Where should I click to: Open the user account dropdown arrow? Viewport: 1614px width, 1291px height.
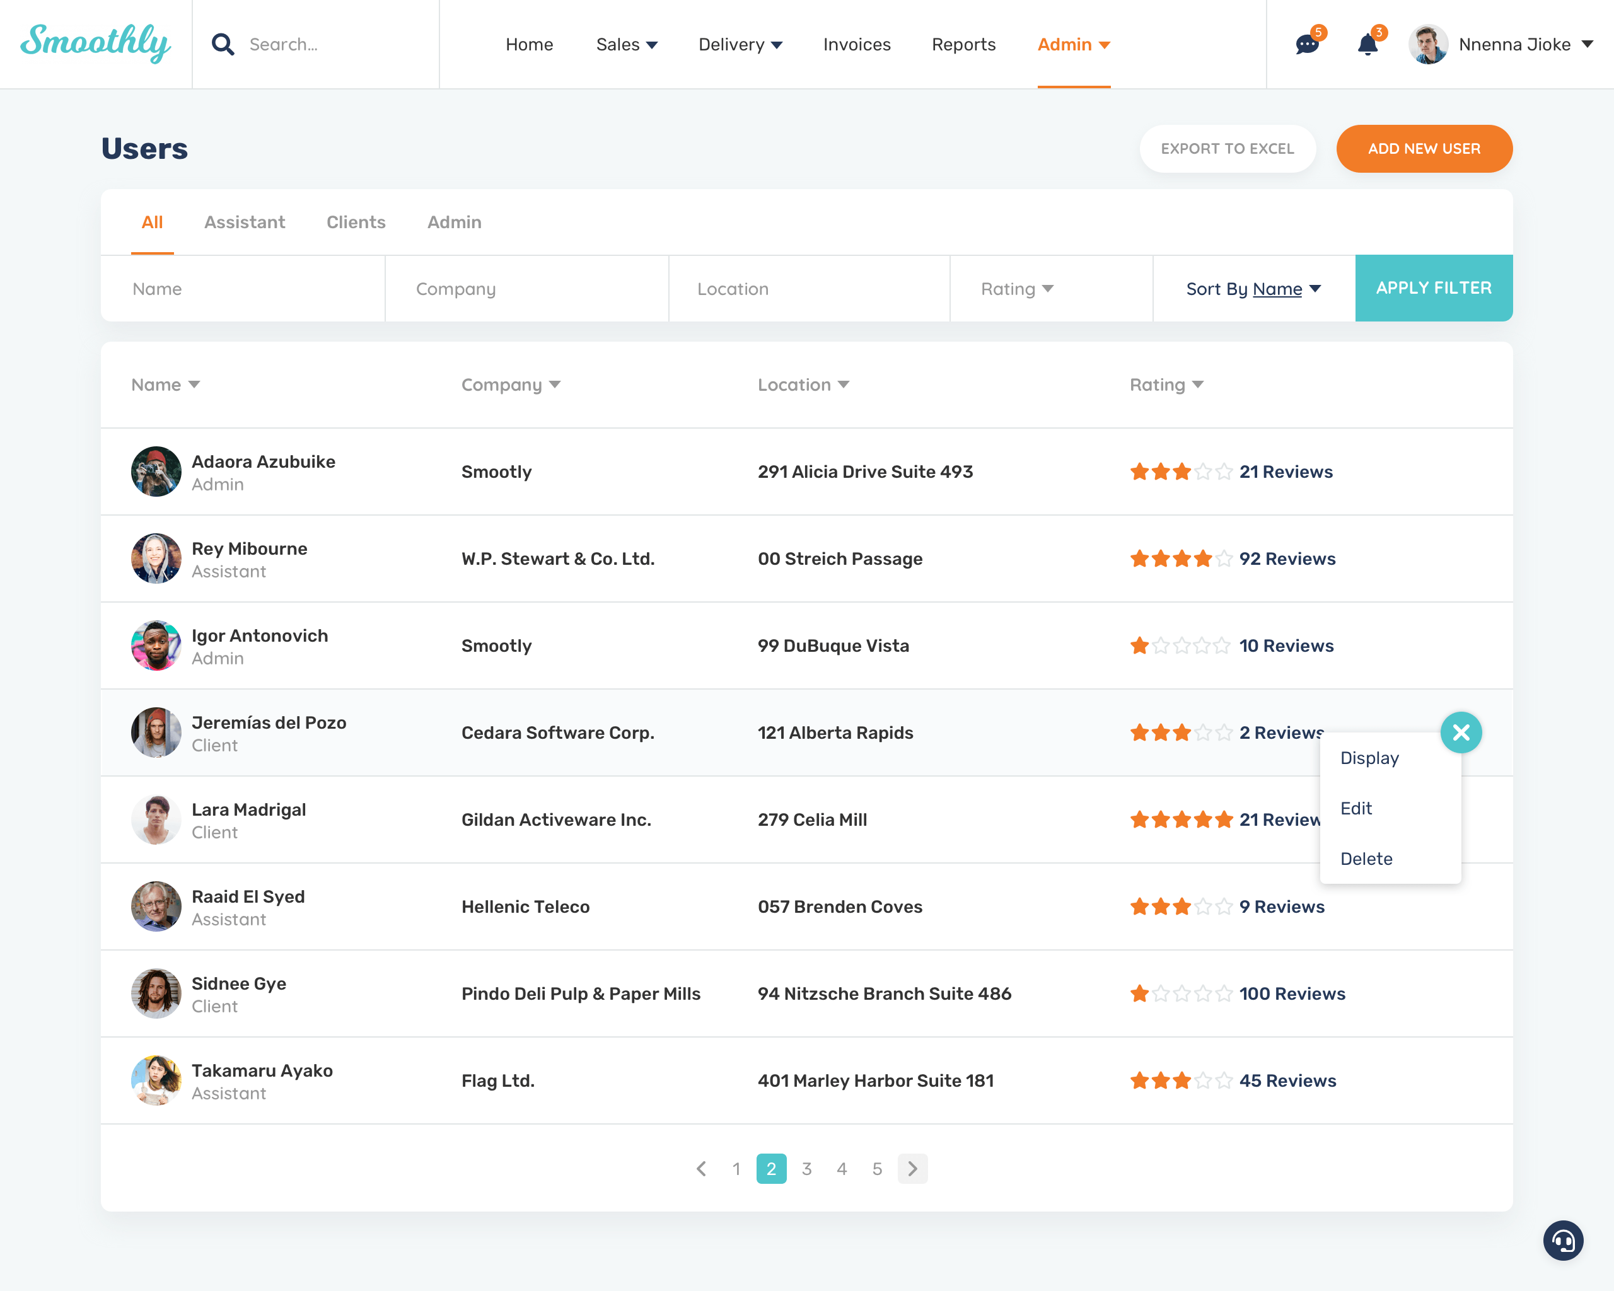point(1587,45)
